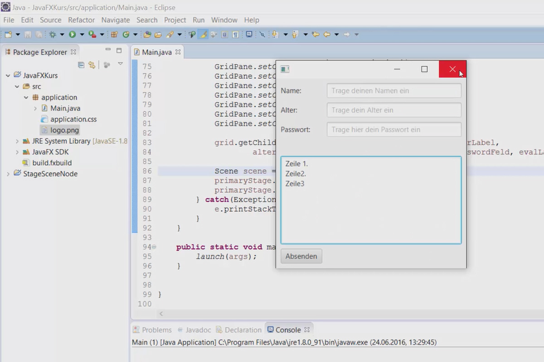Click the monitor icon in the toolbar
544x362 pixels.
249,34
